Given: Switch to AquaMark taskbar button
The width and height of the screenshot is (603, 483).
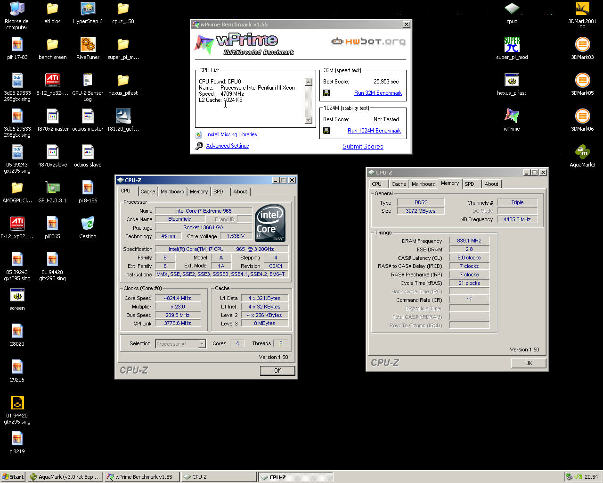Looking at the screenshot, I should 65,477.
